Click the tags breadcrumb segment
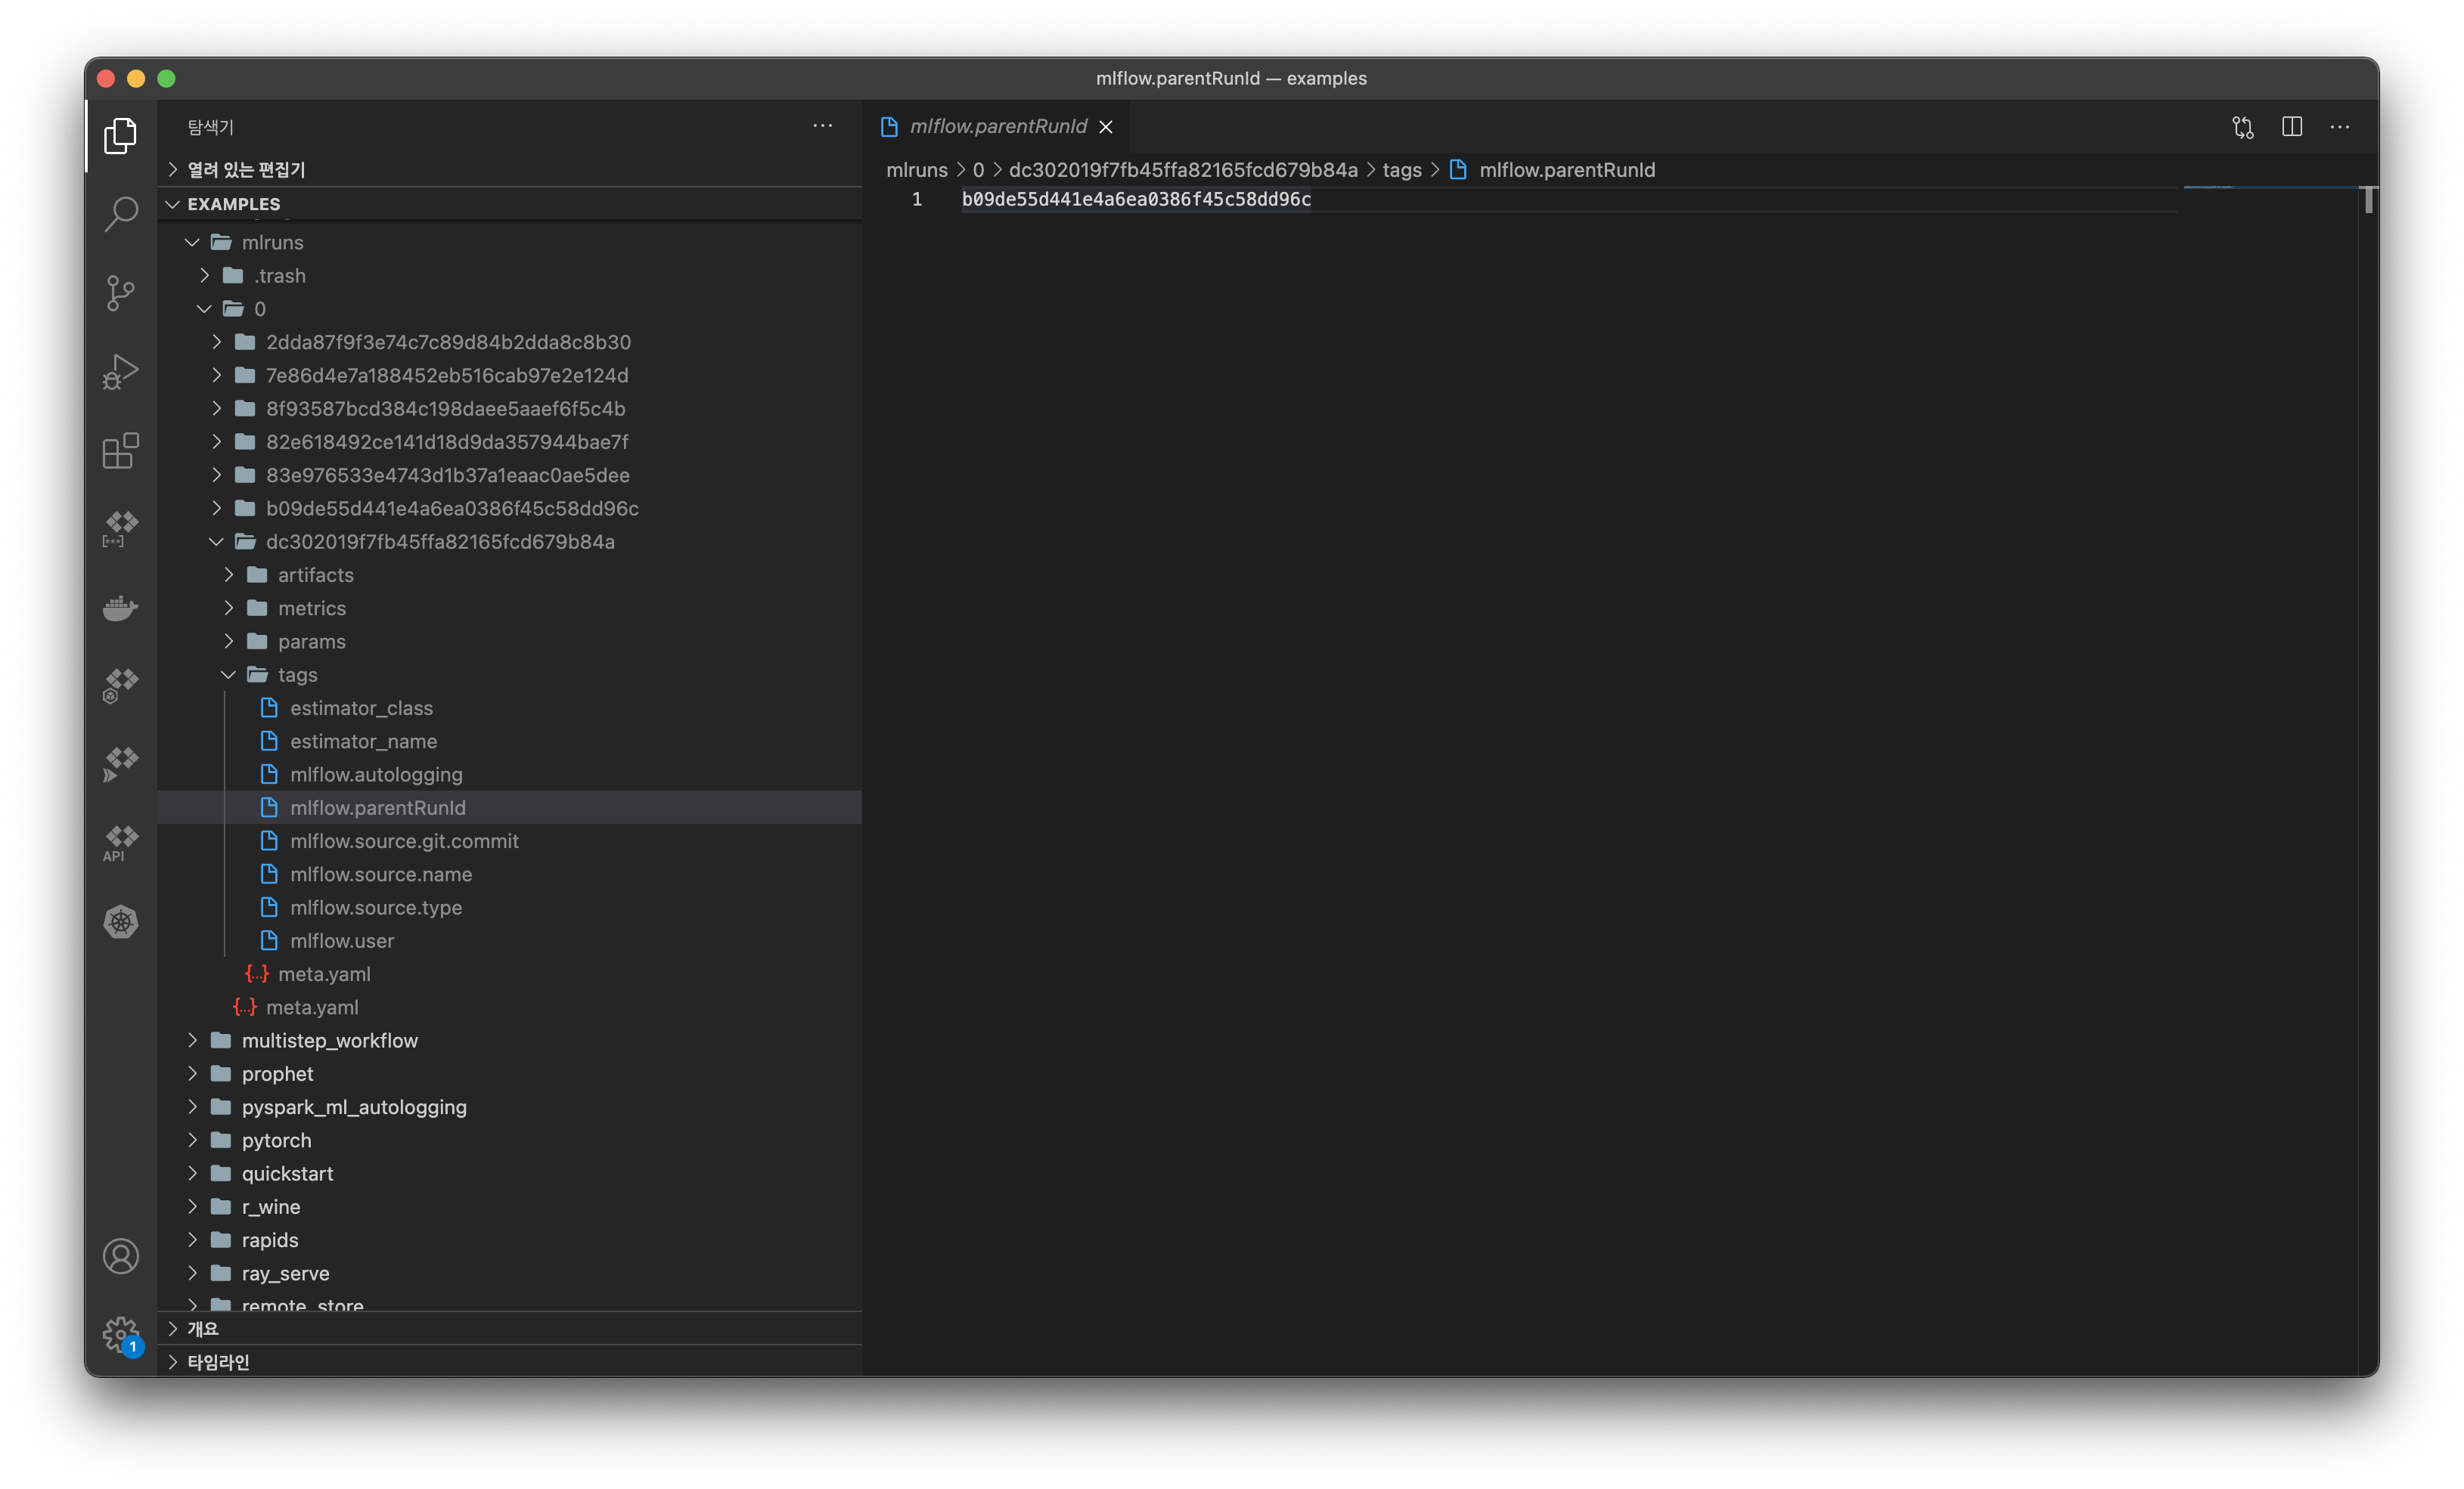Image resolution: width=2464 pixels, height=1489 pixels. 1401,170
